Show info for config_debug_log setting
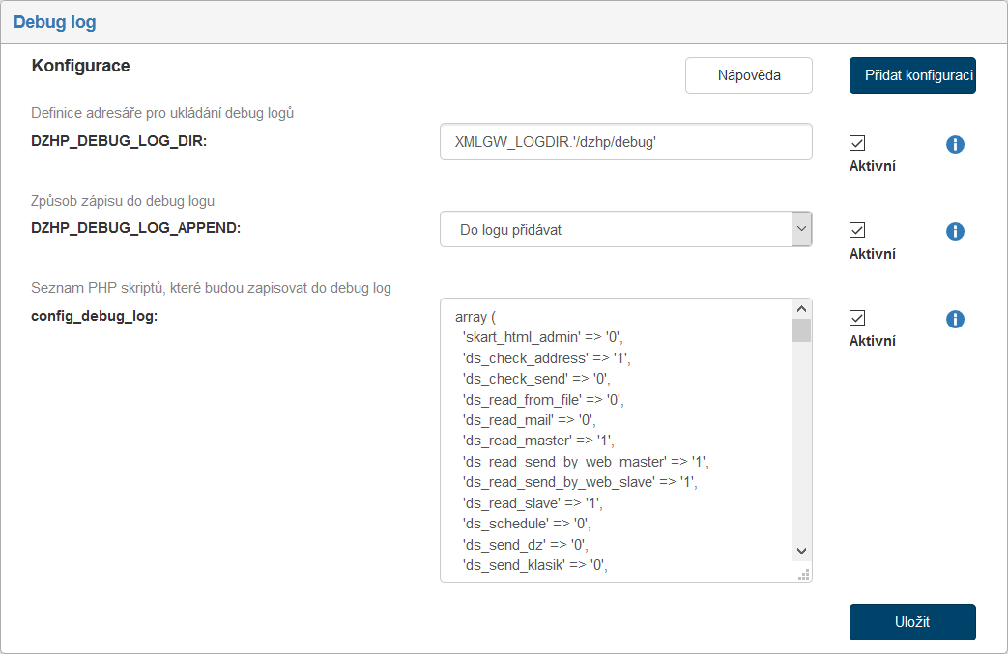The image size is (1008, 654). 955,319
